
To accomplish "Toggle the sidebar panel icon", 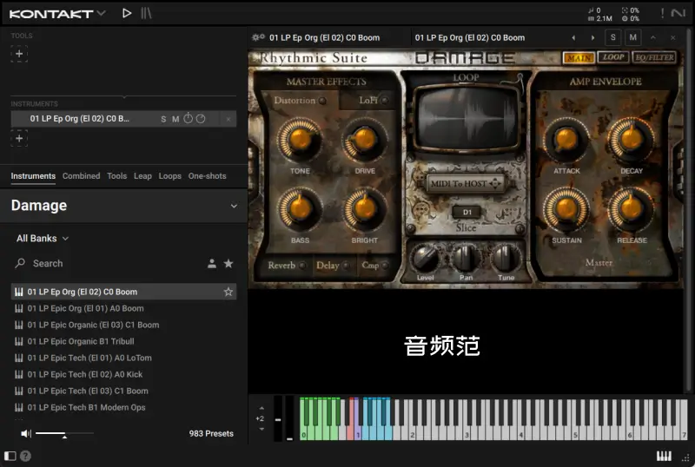I will (x=10, y=456).
